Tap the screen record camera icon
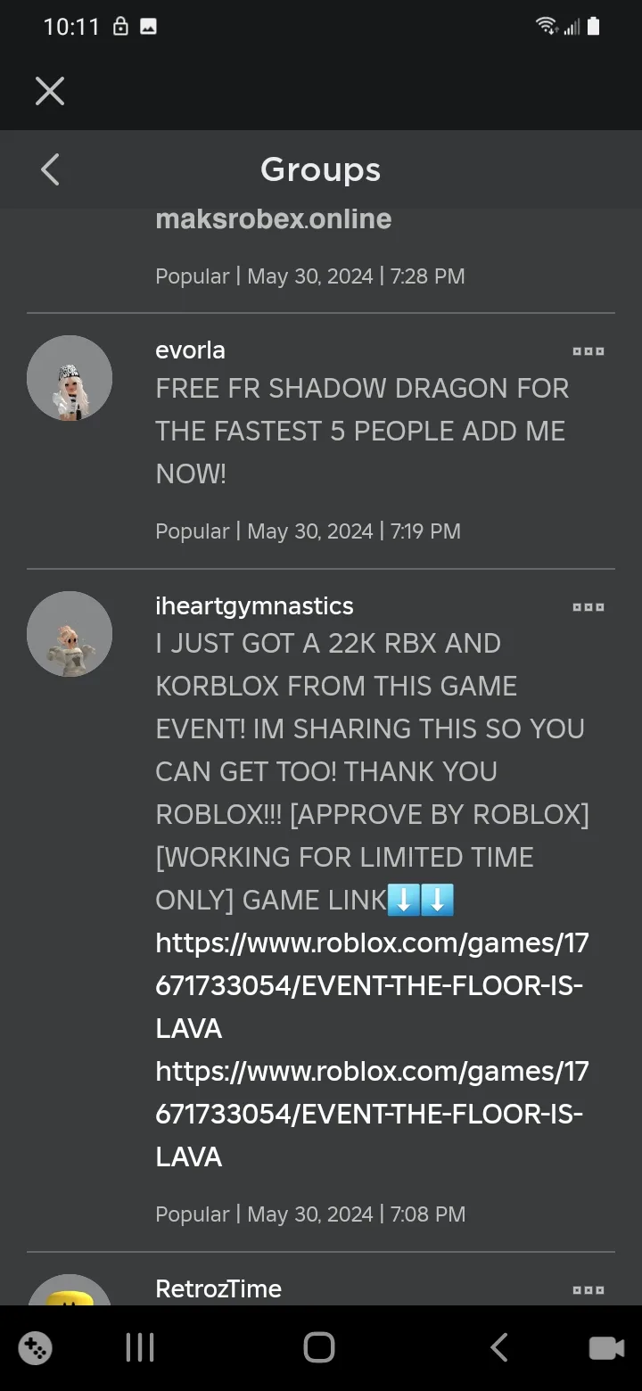The height and width of the screenshot is (1391, 642). click(606, 1347)
